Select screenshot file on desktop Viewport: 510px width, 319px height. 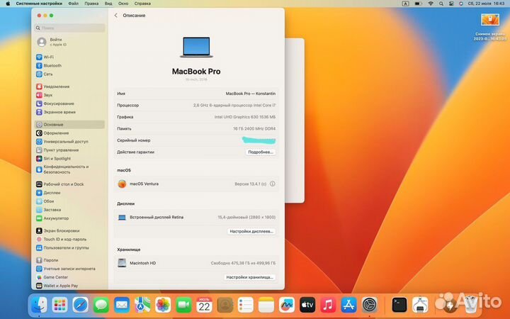pyautogui.click(x=490, y=27)
